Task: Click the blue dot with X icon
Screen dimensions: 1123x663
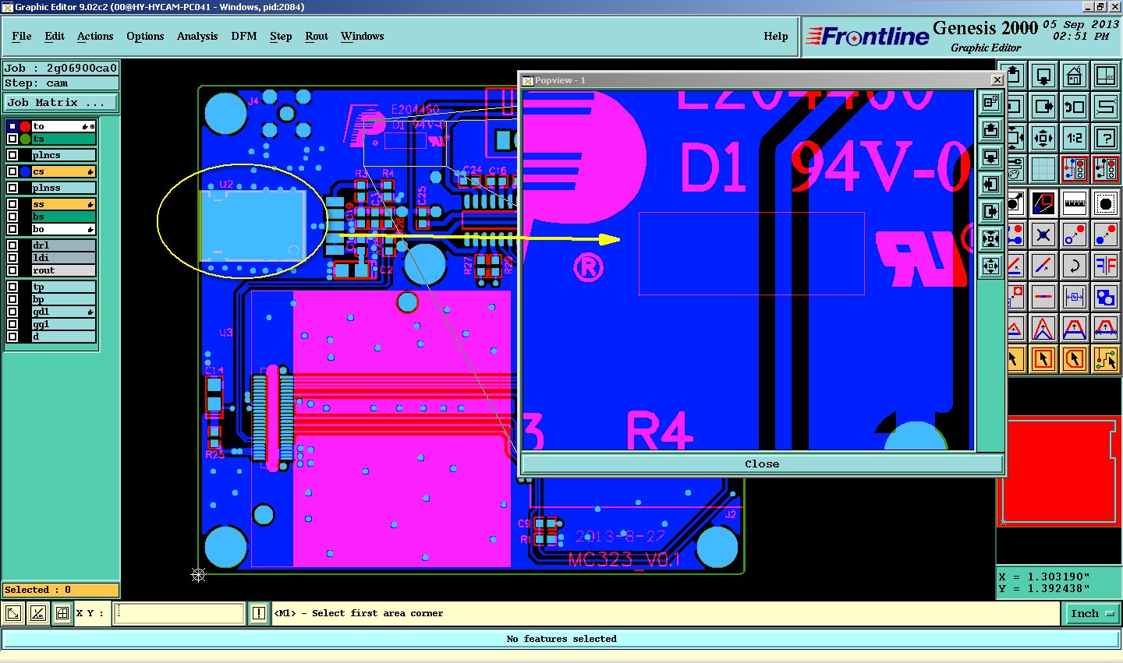Action: 1043,235
